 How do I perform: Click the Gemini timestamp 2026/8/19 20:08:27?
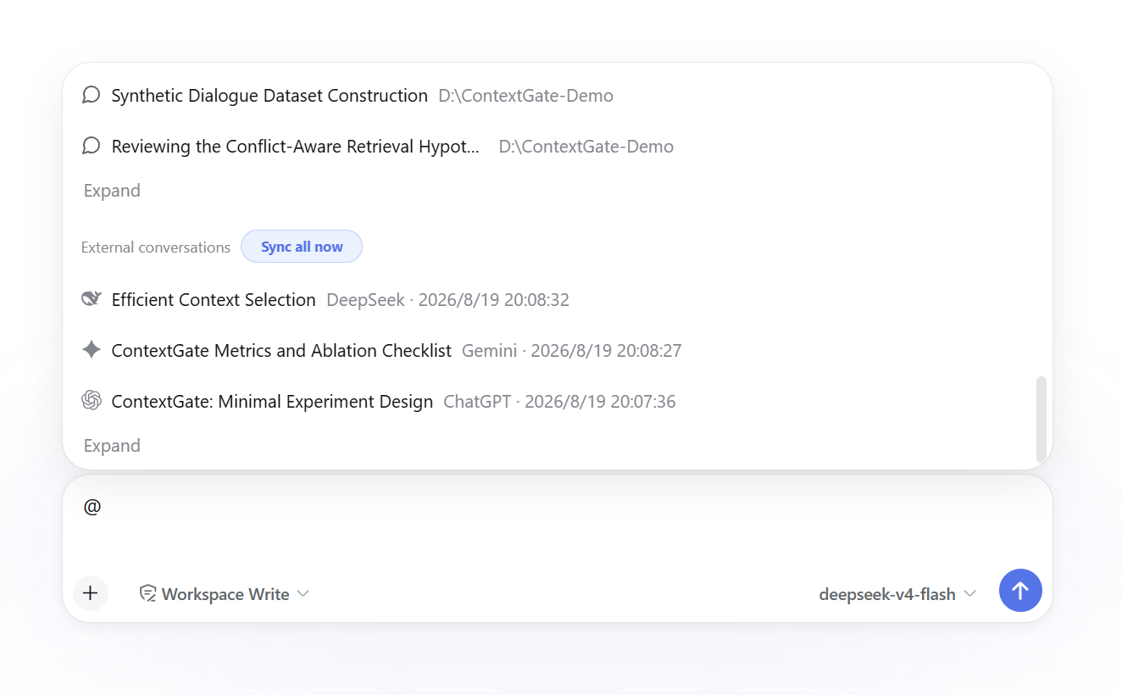(x=606, y=350)
